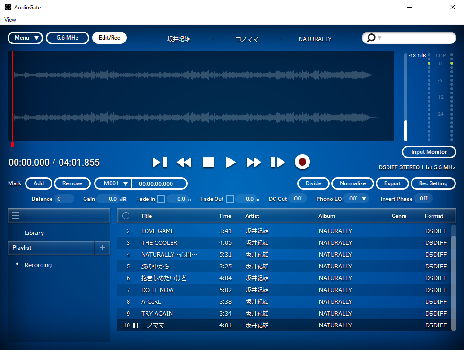Open Rec Setting

click(433, 183)
